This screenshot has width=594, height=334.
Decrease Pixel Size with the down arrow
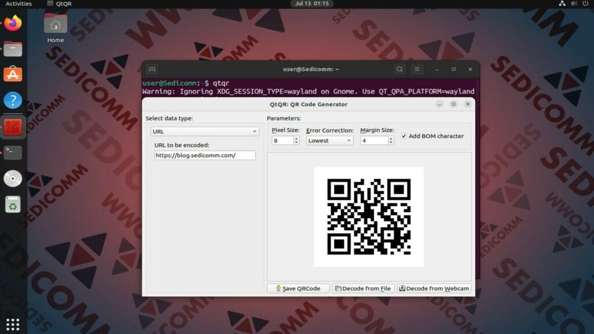coord(296,143)
